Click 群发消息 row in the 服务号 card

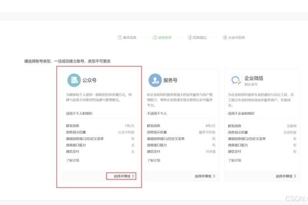[x=181, y=126]
